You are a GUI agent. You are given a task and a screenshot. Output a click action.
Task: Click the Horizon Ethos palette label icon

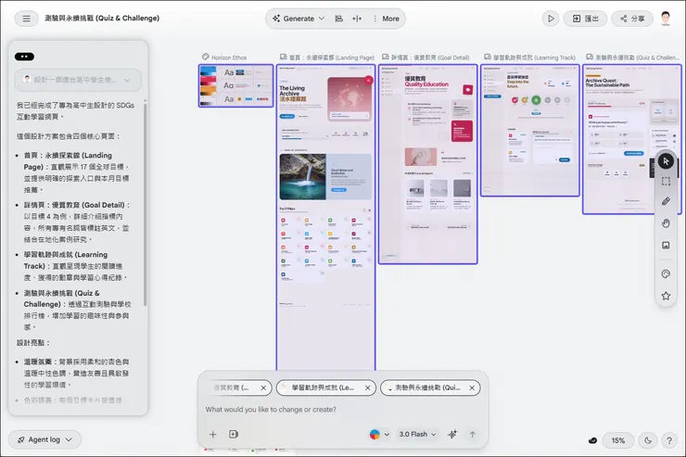point(205,57)
